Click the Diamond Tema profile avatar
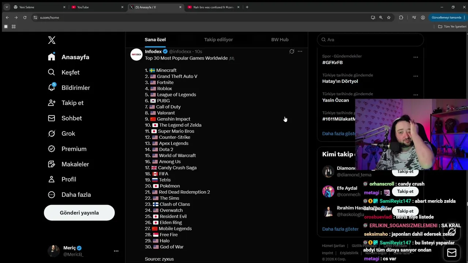The height and width of the screenshot is (263, 468). pyautogui.click(x=328, y=171)
